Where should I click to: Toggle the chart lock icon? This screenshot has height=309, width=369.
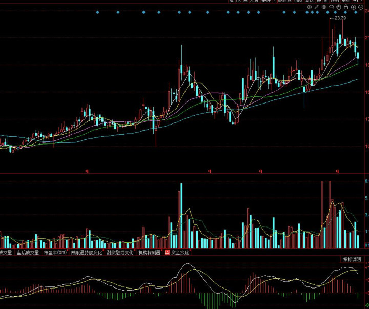(x=345, y=8)
